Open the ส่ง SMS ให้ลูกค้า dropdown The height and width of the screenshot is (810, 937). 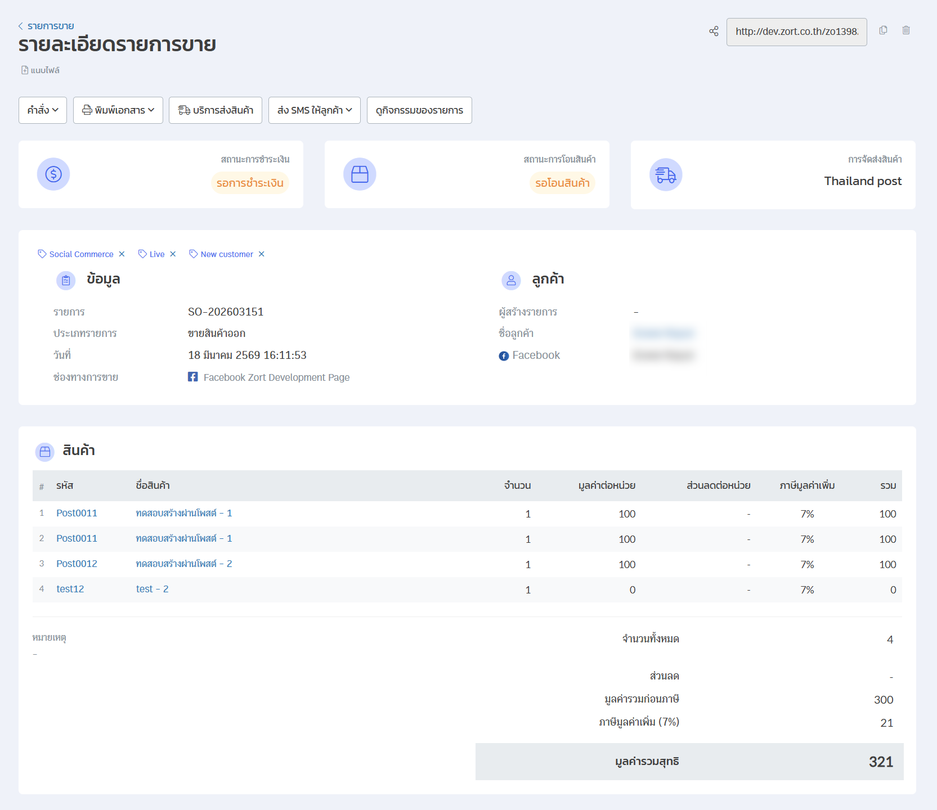tap(314, 110)
